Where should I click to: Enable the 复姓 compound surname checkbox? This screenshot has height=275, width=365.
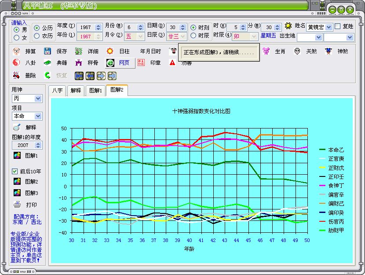click(x=337, y=26)
